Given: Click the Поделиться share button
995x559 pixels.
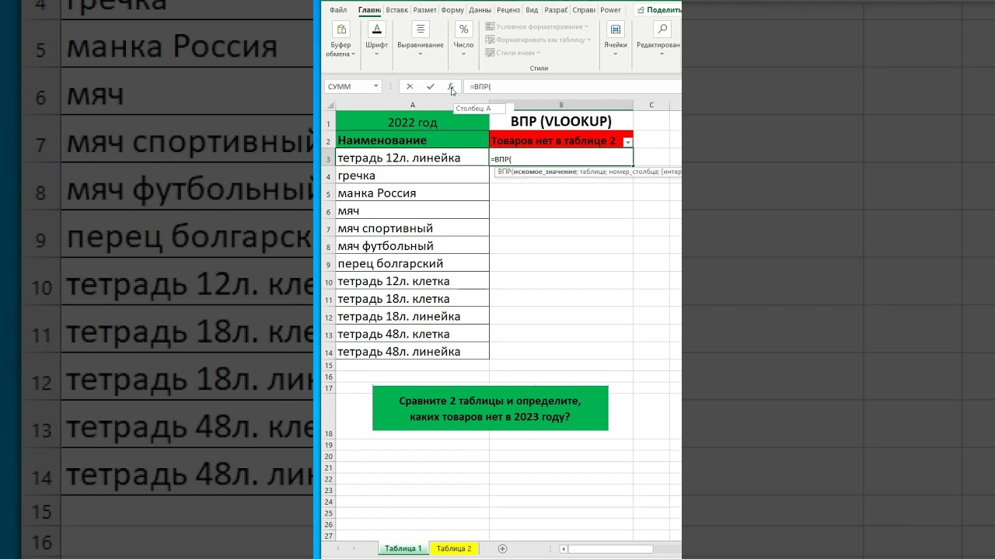Looking at the screenshot, I should [658, 10].
